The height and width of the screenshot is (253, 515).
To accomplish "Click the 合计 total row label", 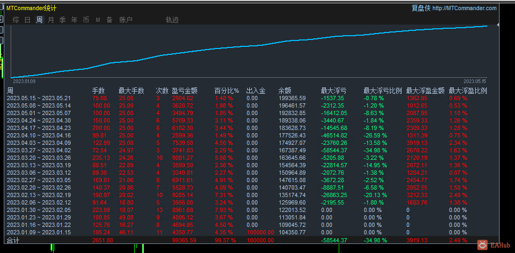I will 13,240.
